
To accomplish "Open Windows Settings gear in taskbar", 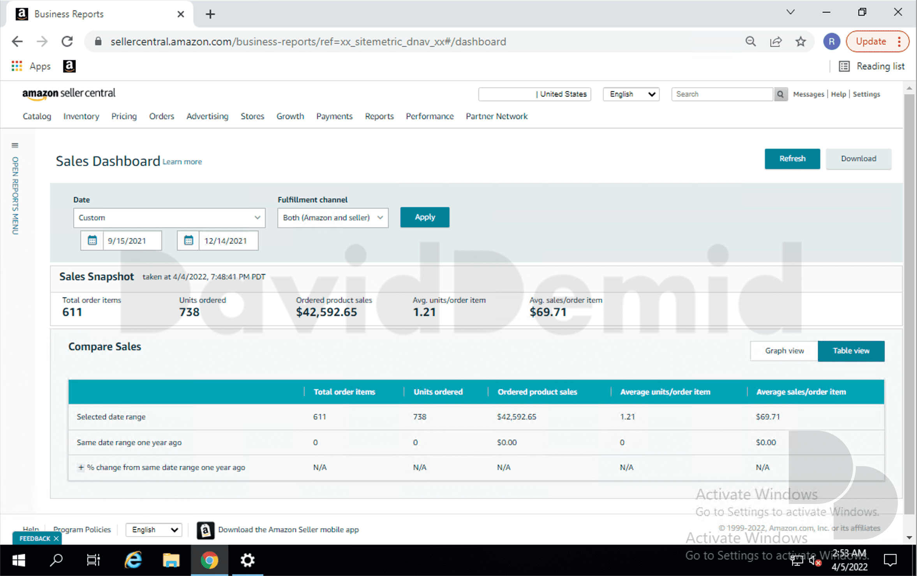I will coord(247,560).
